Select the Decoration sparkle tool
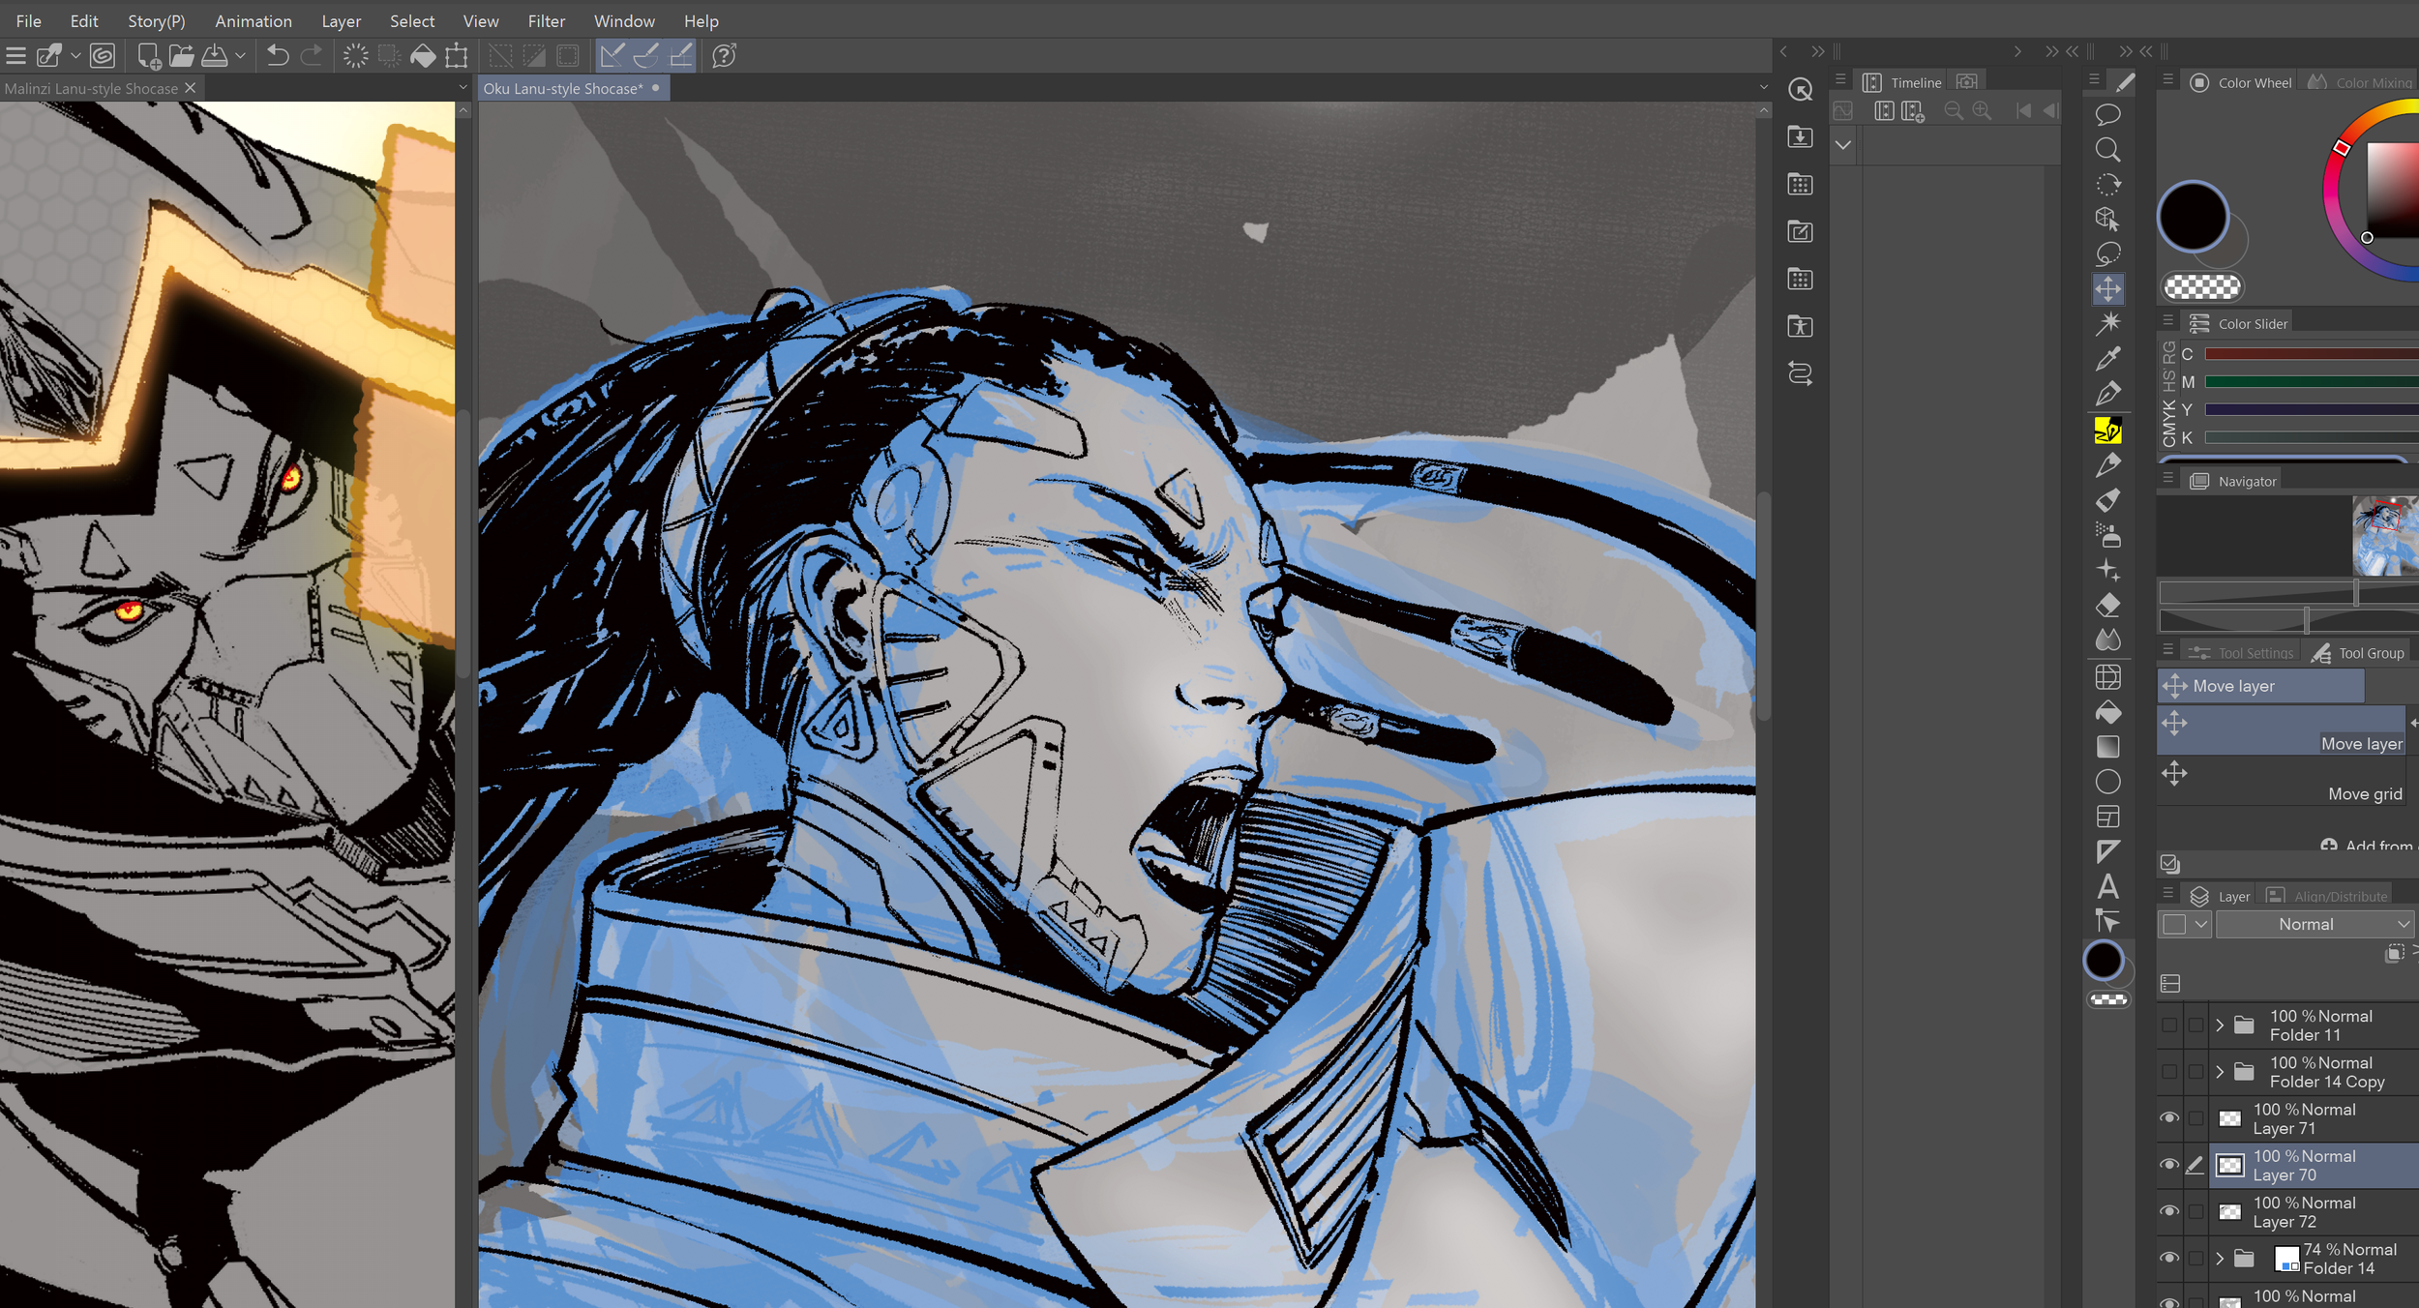 (x=2107, y=571)
